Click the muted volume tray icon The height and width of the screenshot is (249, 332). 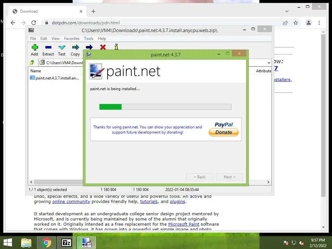[302, 243]
